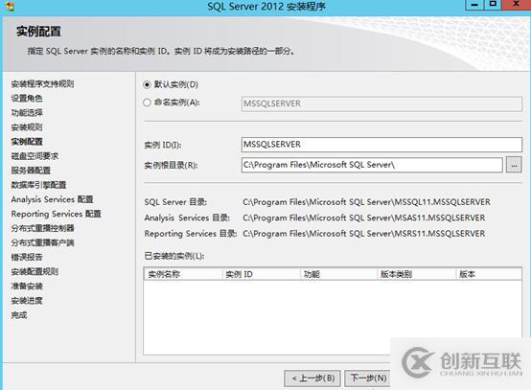
Task: Maximize the SQL Server 2012 setup window
Action: pyautogui.click(x=493, y=5)
